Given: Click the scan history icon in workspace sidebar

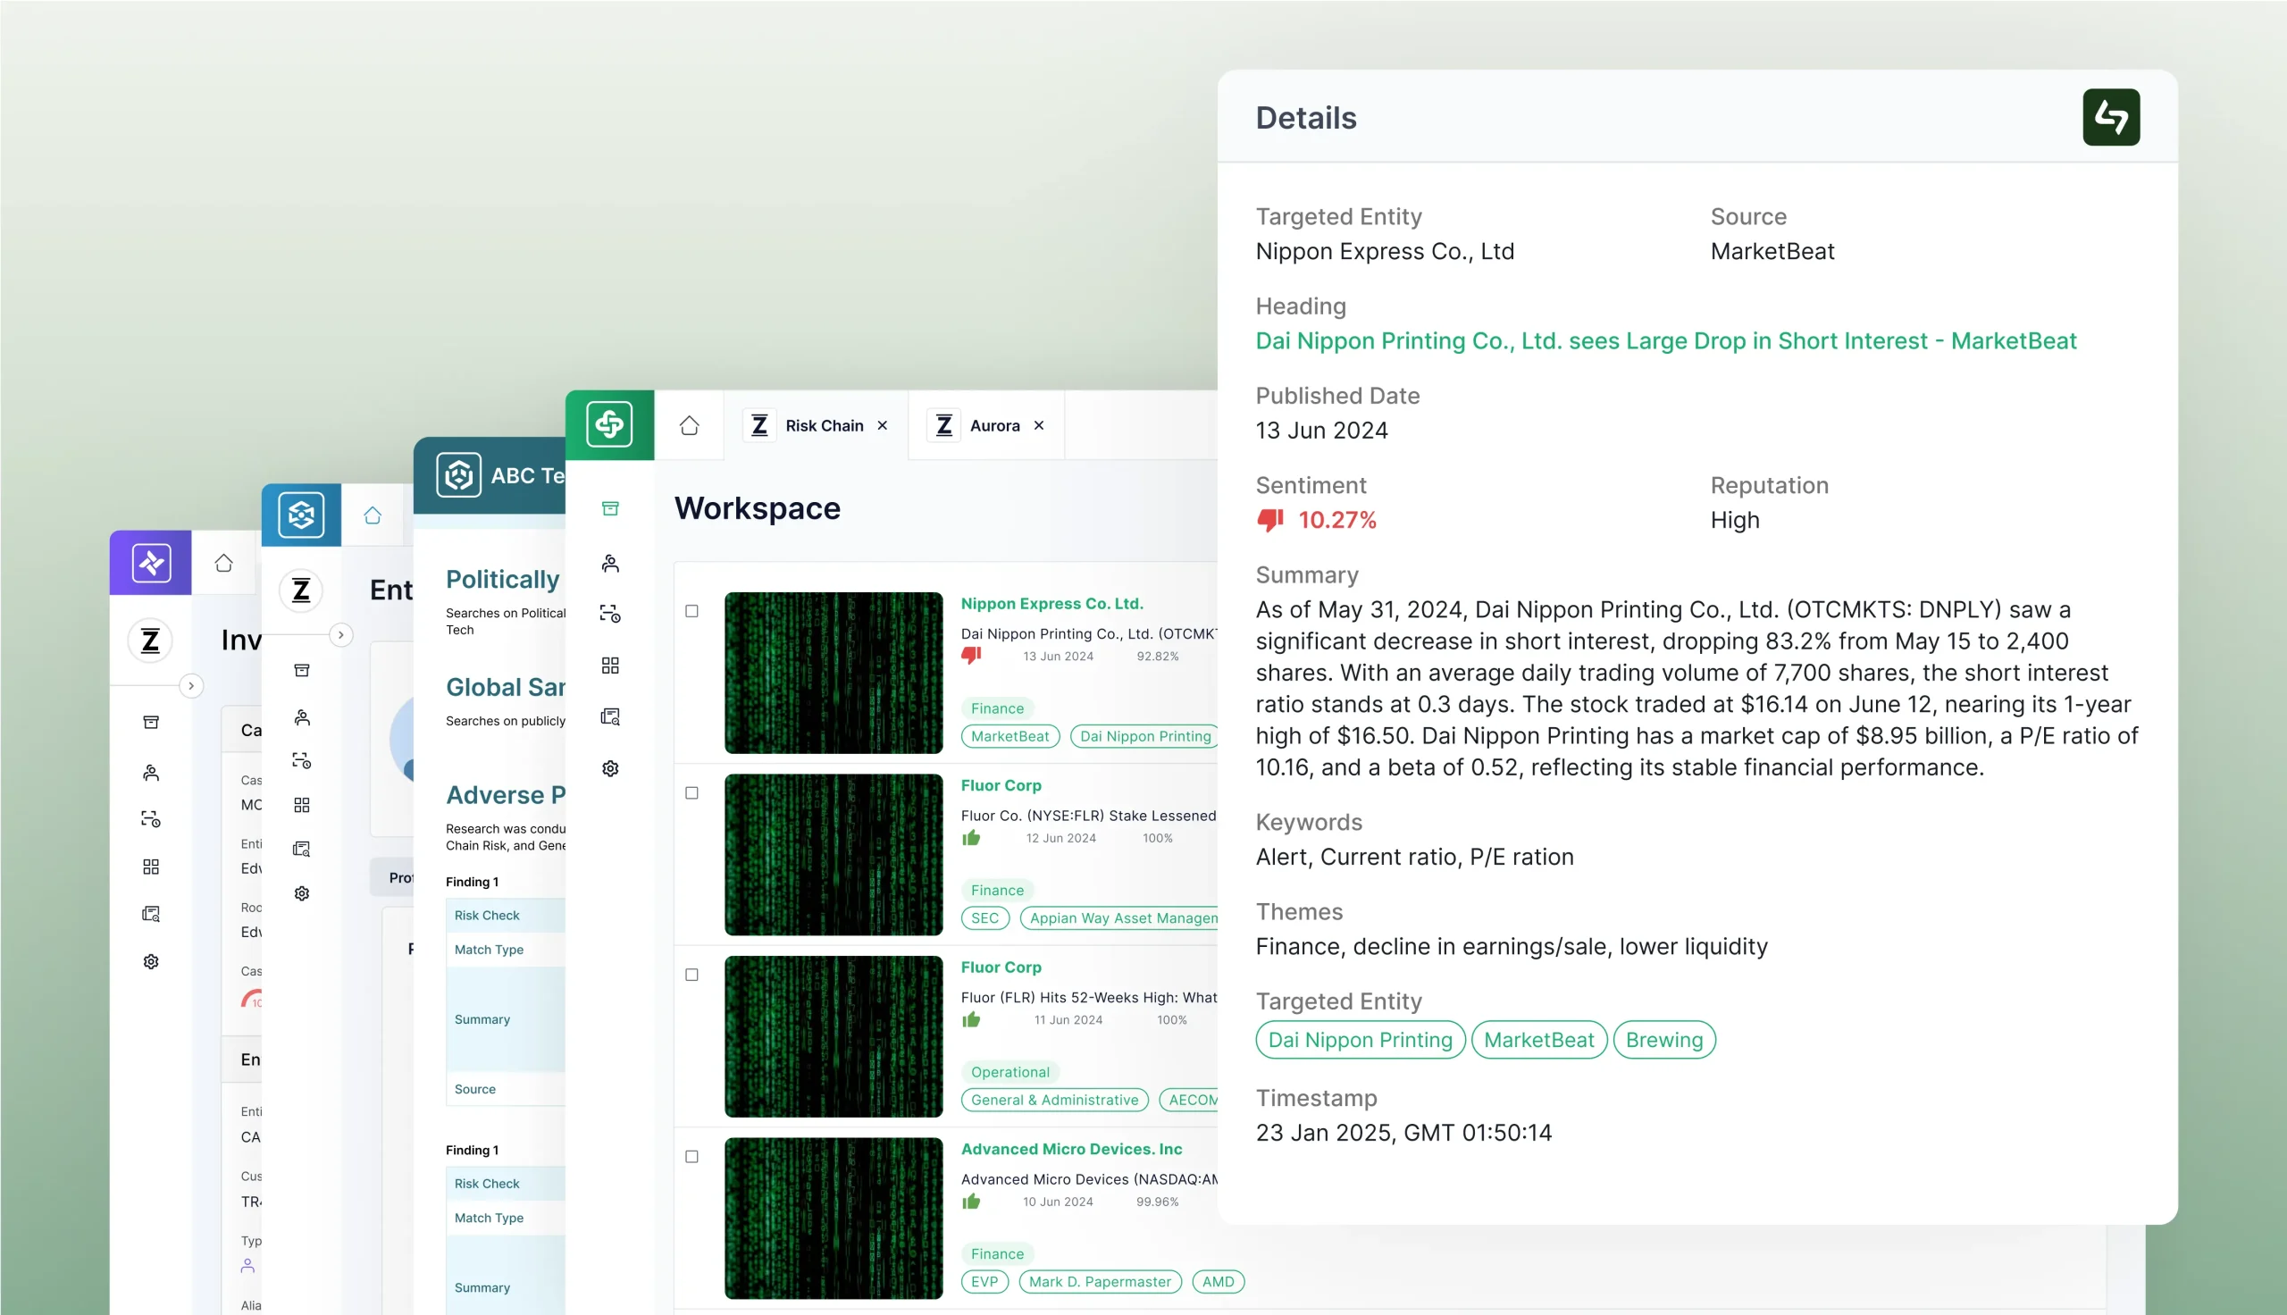Looking at the screenshot, I should [x=610, y=615].
